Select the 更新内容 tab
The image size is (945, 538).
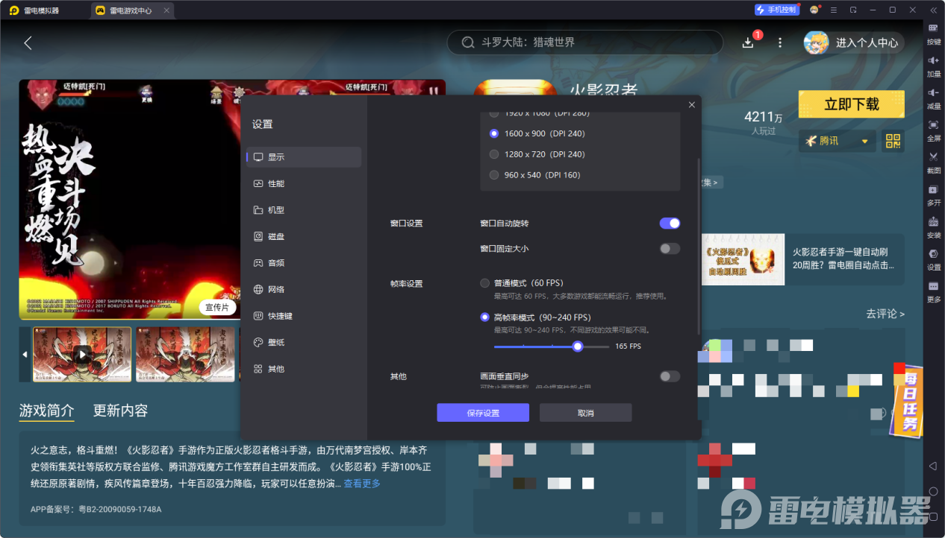120,411
